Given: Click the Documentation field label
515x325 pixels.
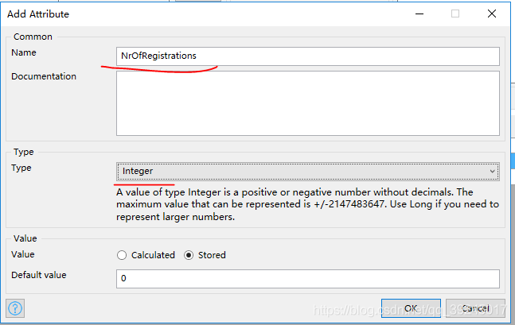Looking at the screenshot, I should point(44,76).
